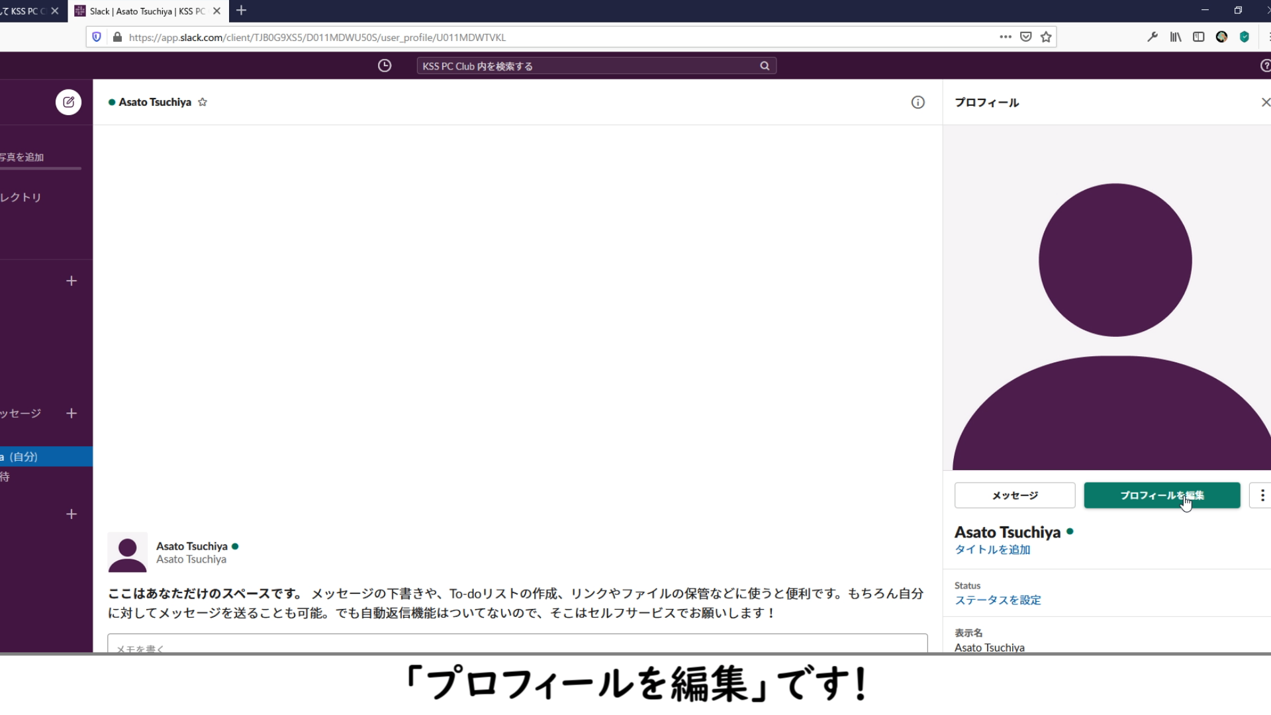Open the profile more-actions three-dot menu
Image resolution: width=1271 pixels, height=715 pixels.
1262,495
